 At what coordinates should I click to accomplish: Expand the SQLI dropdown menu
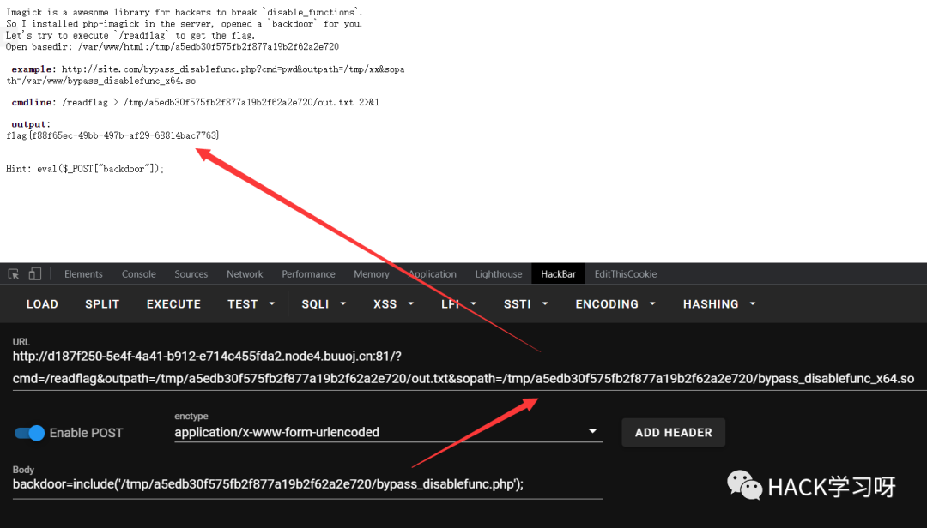324,304
